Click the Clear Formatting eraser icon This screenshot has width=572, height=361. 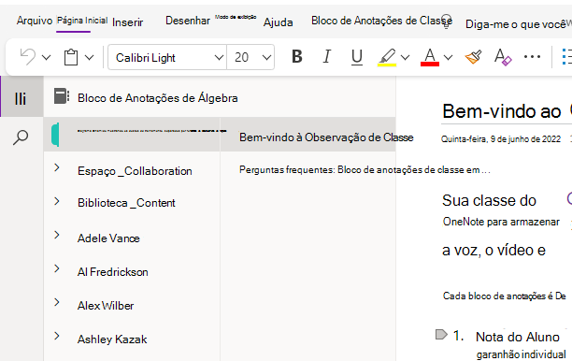click(503, 57)
